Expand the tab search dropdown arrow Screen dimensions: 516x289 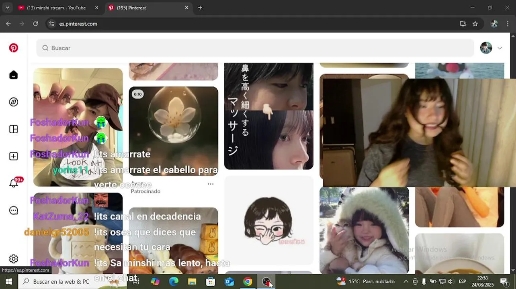point(7,8)
